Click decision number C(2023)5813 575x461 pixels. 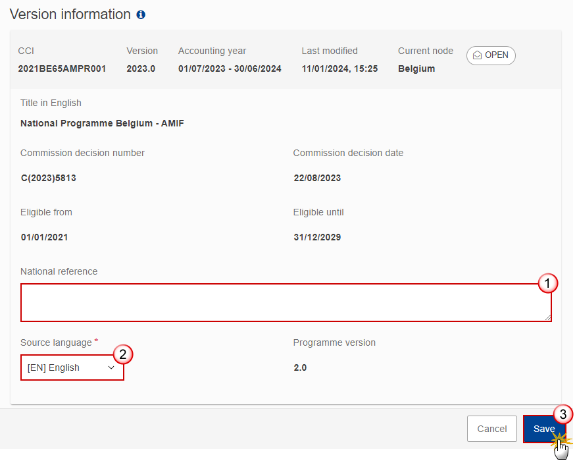pos(49,178)
